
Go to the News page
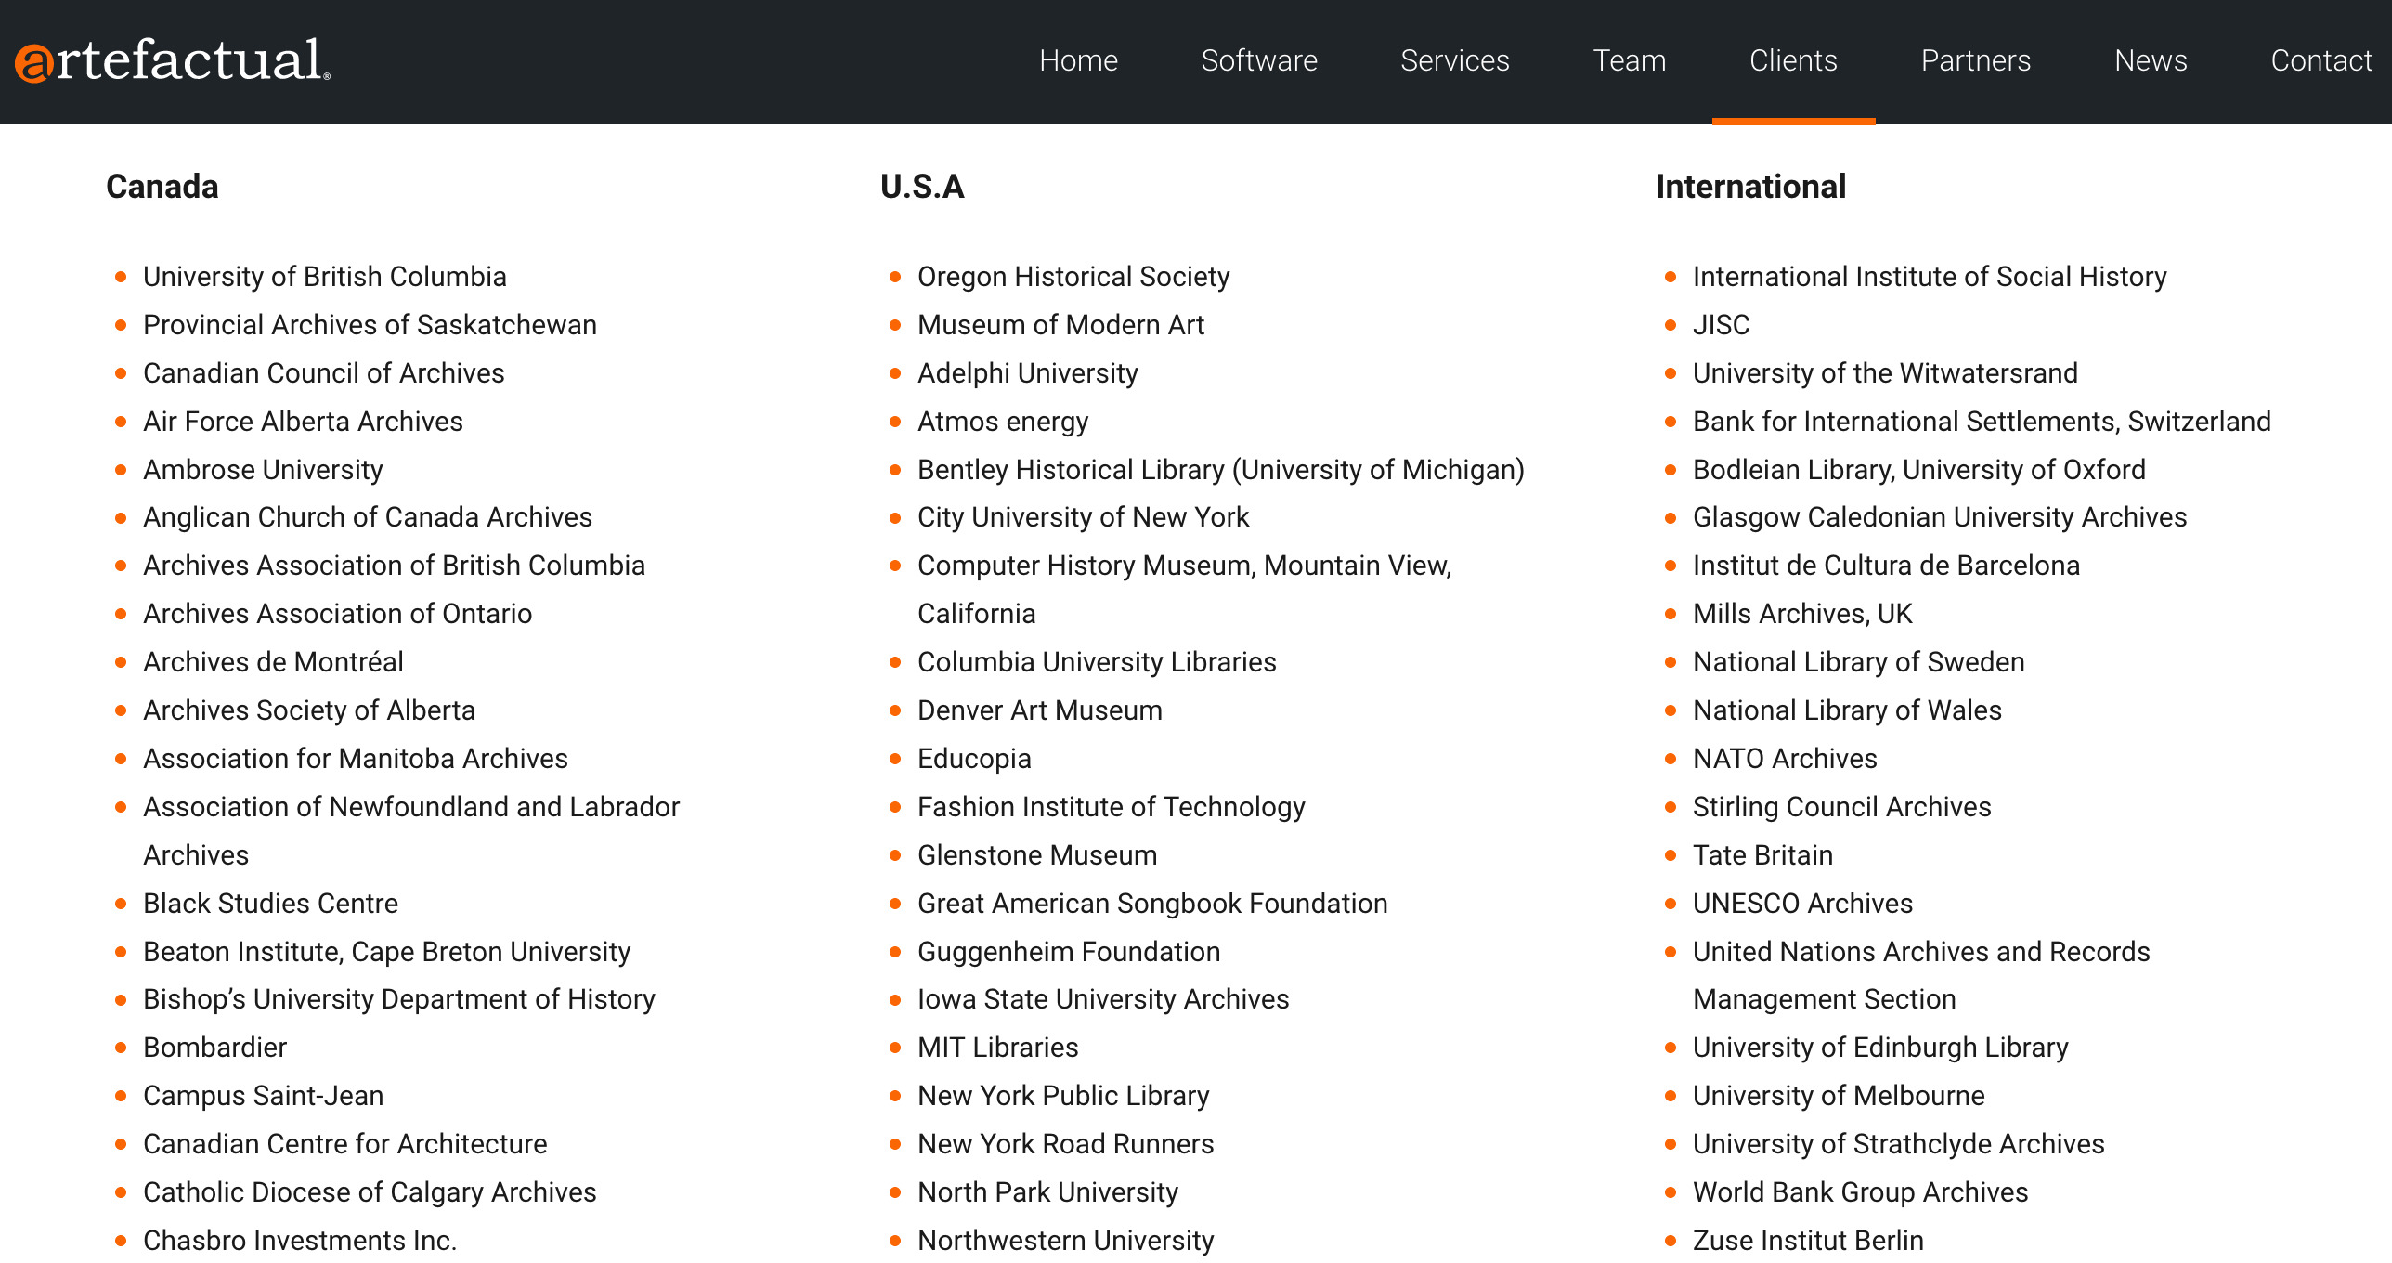2151,60
